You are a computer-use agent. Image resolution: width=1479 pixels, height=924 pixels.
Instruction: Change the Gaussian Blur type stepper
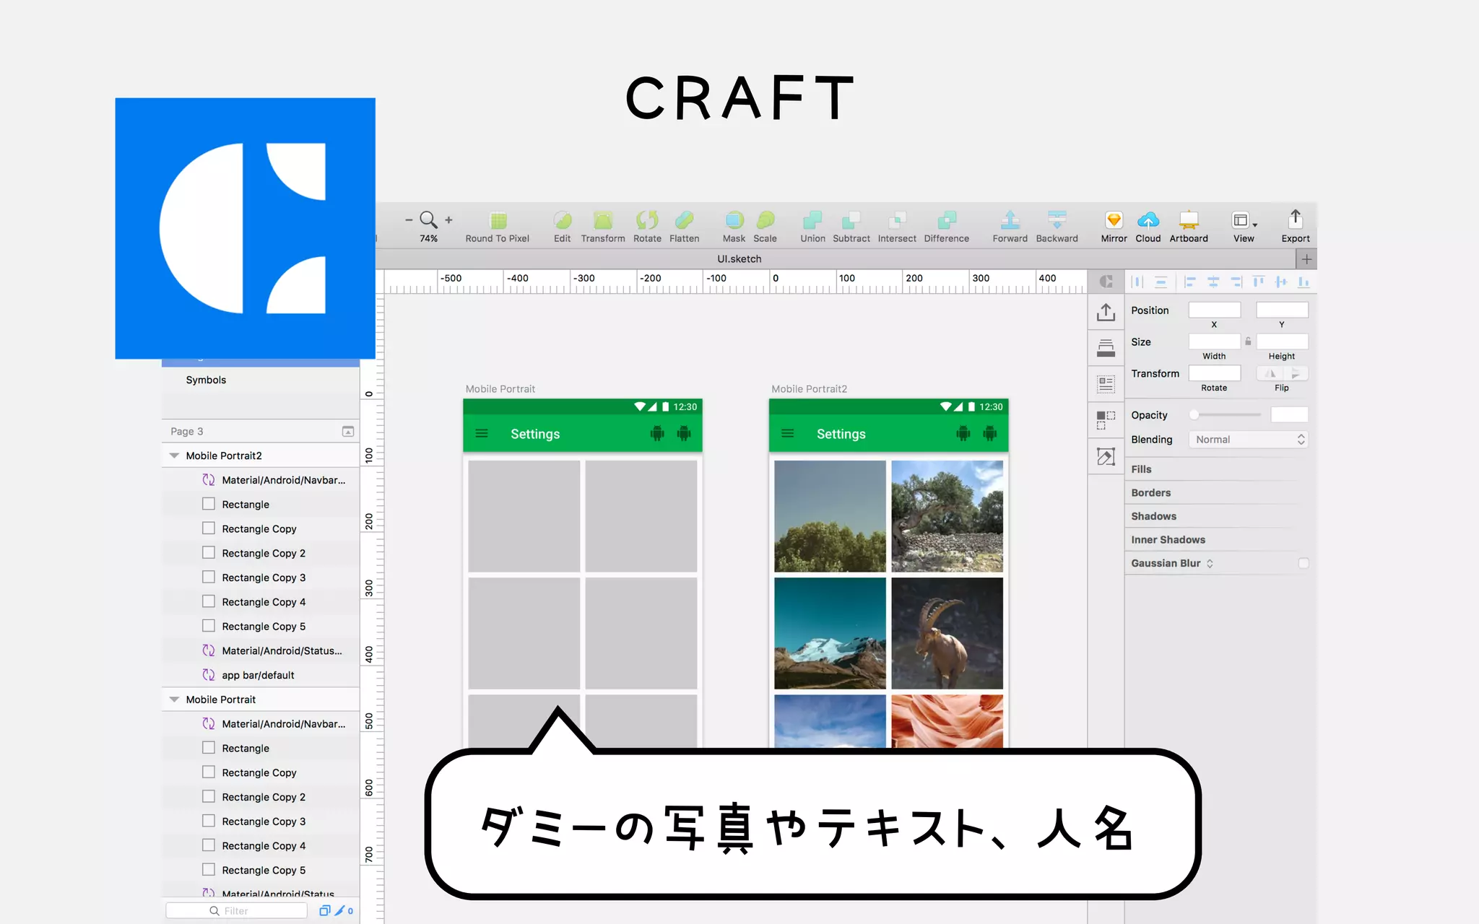[1210, 563]
